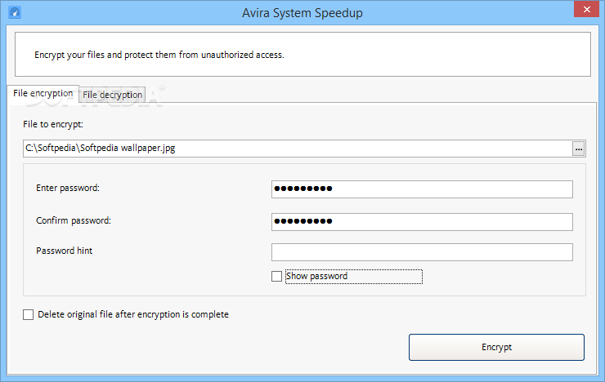Image resolution: width=605 pixels, height=382 pixels.
Task: Enable Delete original file after encryption
Action: click(28, 314)
